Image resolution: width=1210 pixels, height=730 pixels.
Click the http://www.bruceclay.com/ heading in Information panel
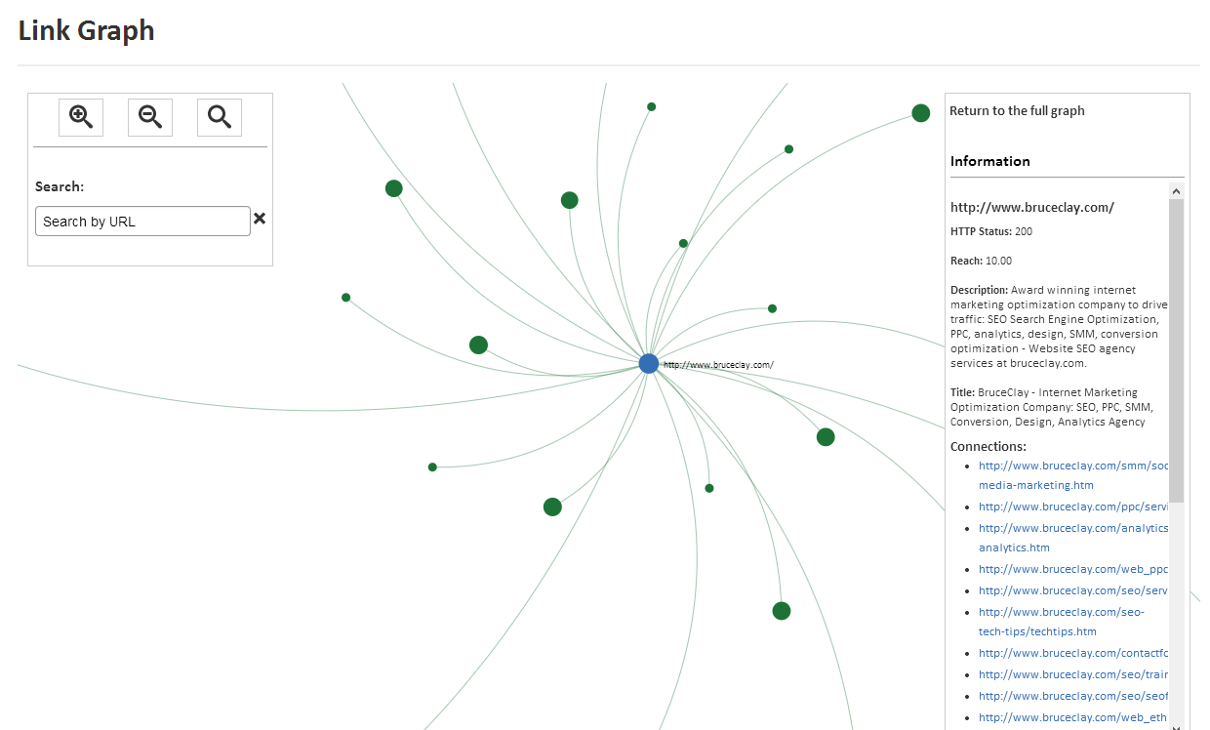tap(1032, 207)
